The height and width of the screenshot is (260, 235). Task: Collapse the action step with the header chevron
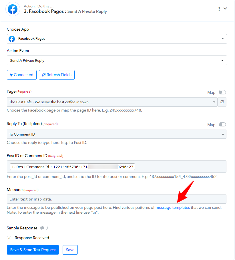click(x=225, y=9)
